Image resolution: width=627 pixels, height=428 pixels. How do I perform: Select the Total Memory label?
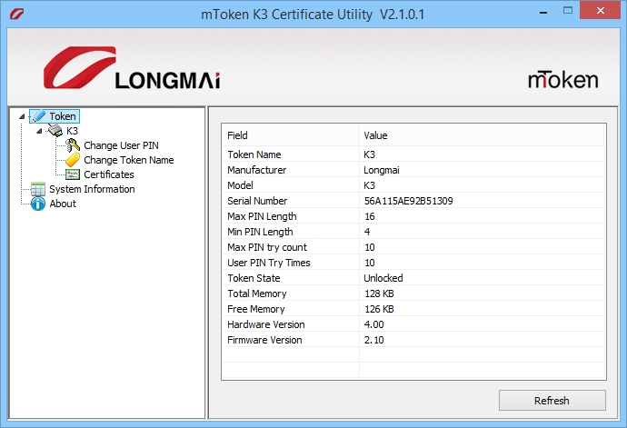257,294
